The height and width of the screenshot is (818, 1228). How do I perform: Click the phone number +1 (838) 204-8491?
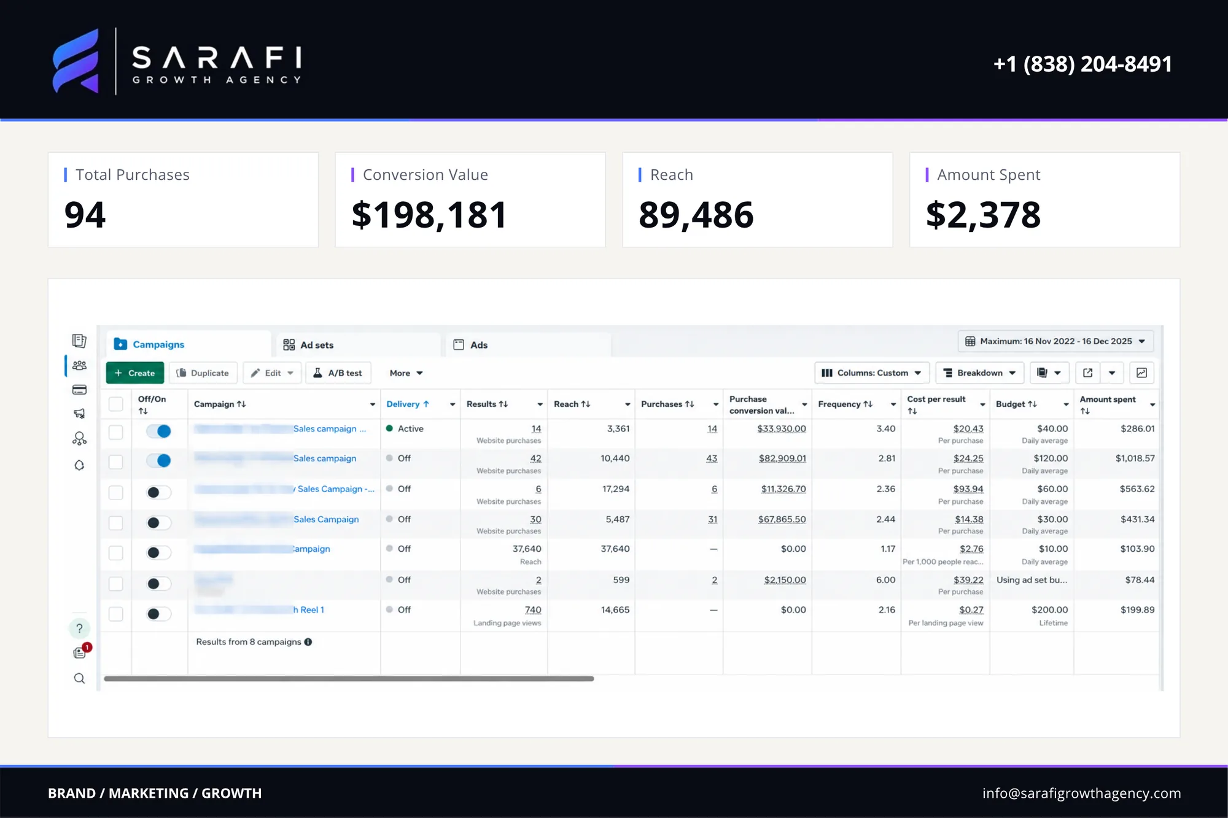[1082, 64]
